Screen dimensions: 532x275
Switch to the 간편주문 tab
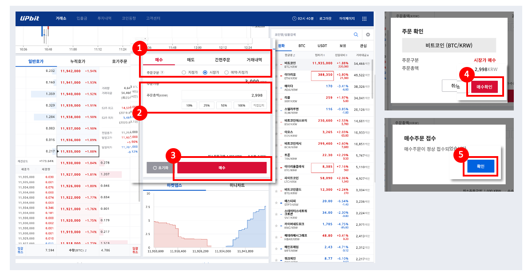(222, 60)
